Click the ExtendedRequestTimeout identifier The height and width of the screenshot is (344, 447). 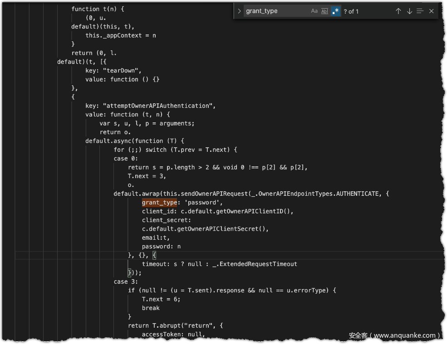[258, 264]
